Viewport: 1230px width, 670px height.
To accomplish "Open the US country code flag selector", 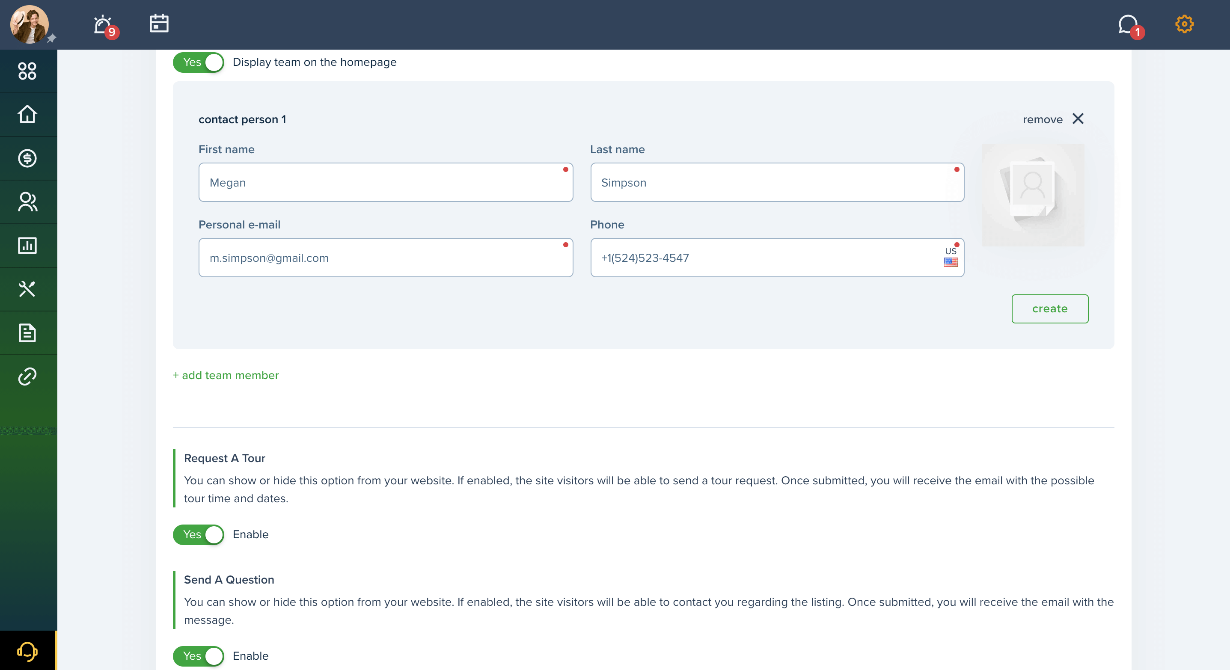I will click(950, 257).
